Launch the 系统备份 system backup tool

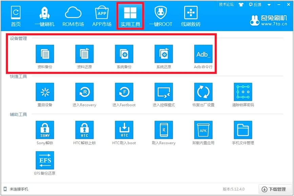click(x=124, y=54)
